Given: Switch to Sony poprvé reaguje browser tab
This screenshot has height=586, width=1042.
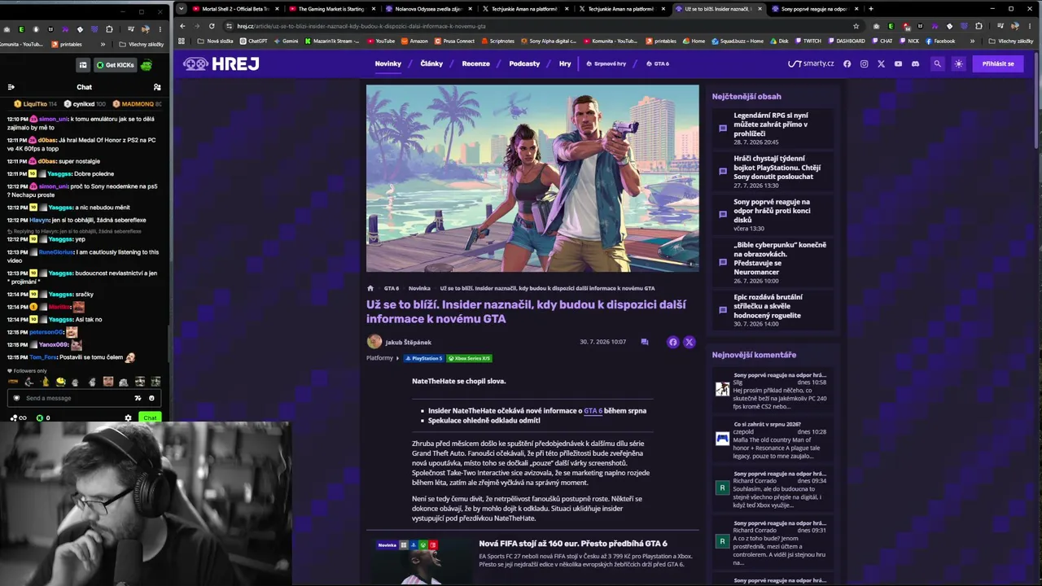Looking at the screenshot, I should pyautogui.click(x=814, y=9).
